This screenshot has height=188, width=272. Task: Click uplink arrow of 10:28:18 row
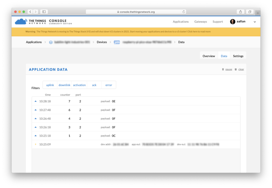click(36, 101)
